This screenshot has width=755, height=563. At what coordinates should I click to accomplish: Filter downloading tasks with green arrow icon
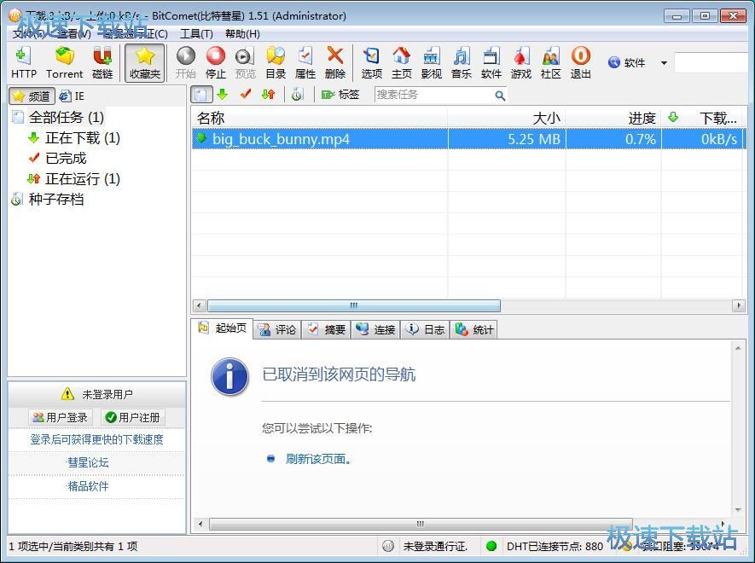[x=223, y=95]
